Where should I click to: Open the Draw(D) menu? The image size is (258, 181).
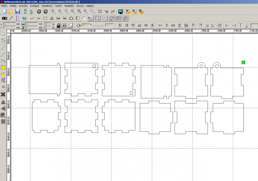click(23, 6)
